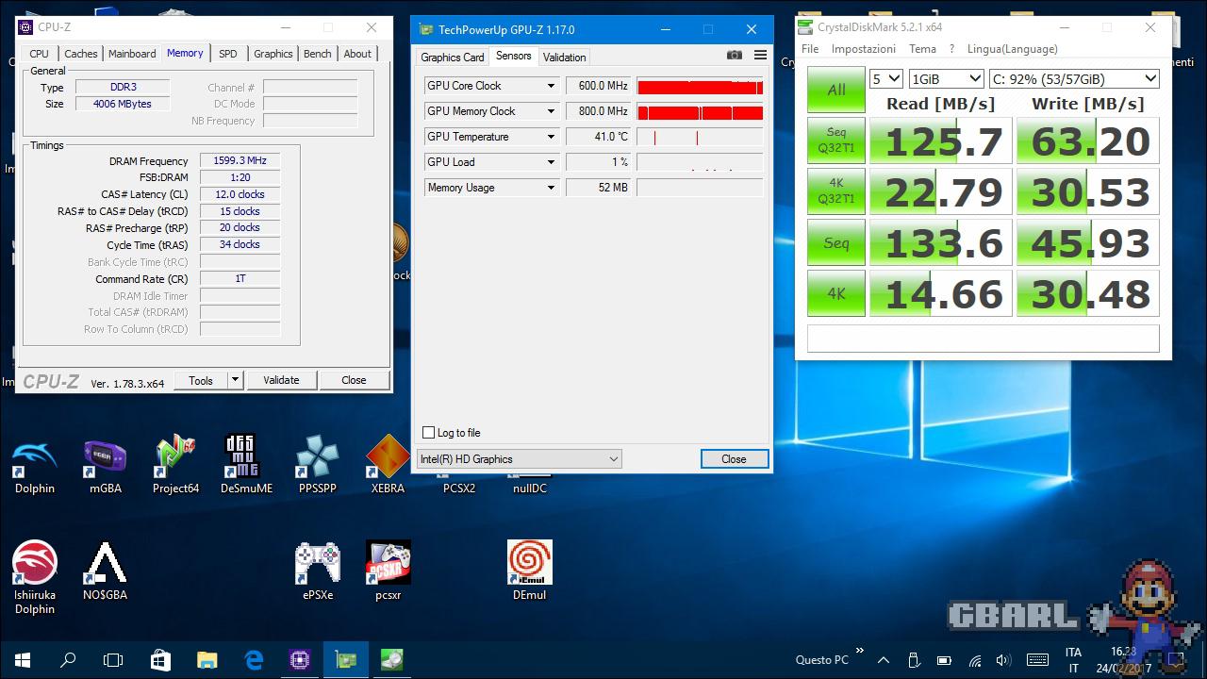Open Intel(R) HD Graphics device dropdown

click(519, 459)
